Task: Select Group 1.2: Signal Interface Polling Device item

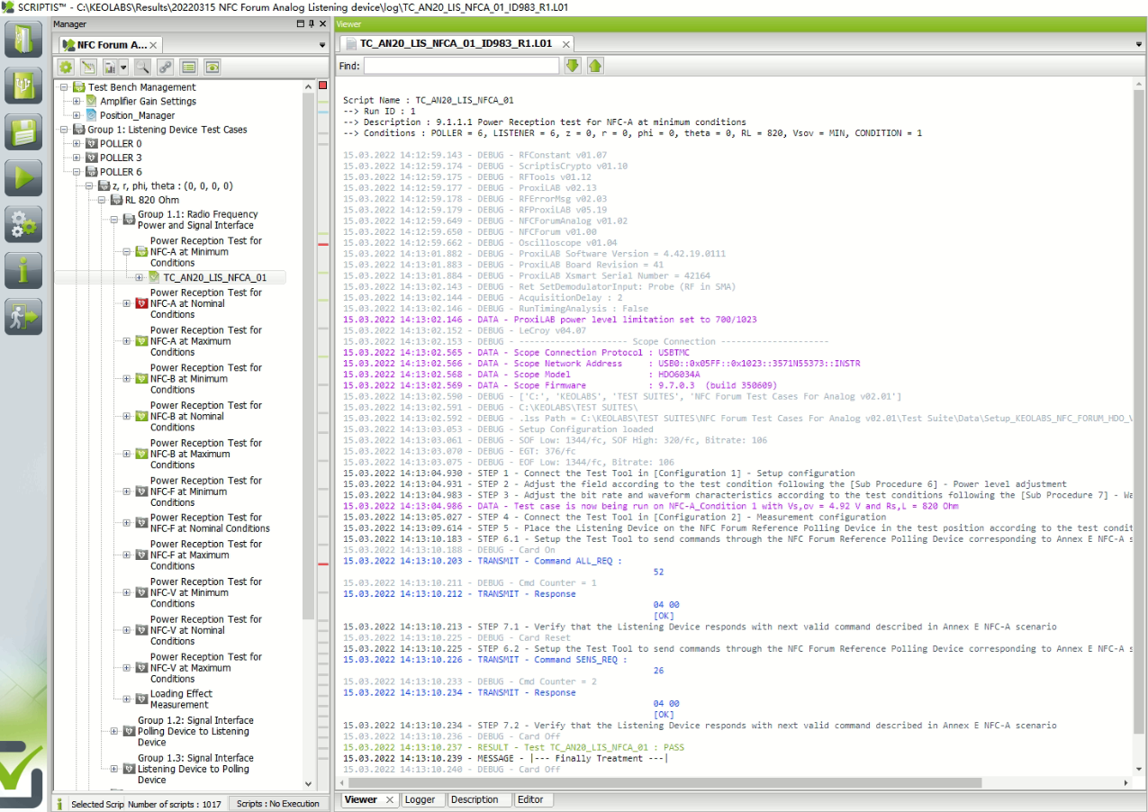Action: point(195,731)
